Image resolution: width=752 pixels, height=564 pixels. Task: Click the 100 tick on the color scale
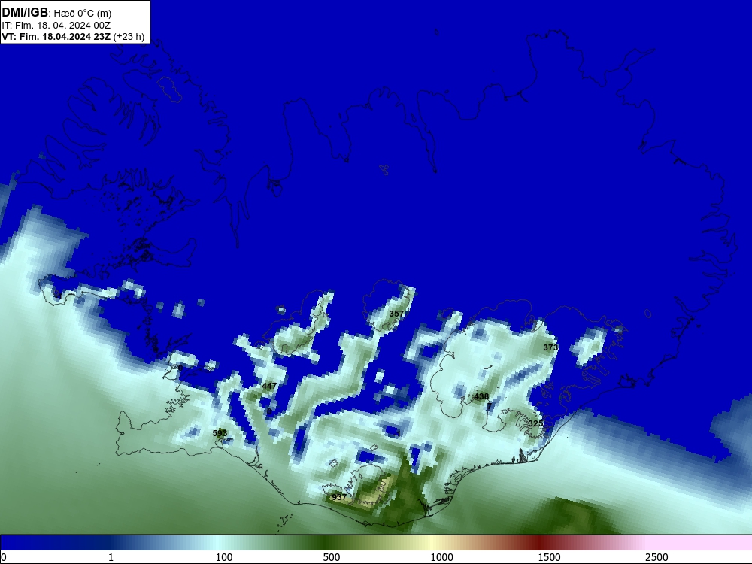[x=224, y=557]
